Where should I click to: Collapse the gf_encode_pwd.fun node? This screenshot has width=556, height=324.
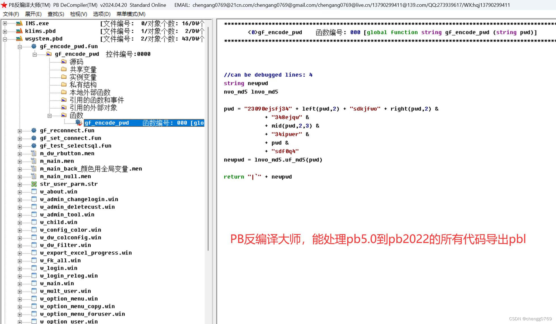click(x=20, y=47)
